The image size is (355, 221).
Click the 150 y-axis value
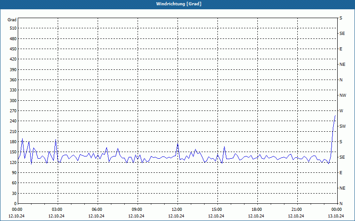pyautogui.click(x=13, y=152)
